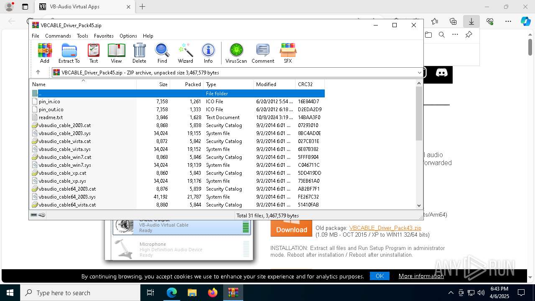Open the Edge Copilot icon
The image size is (535, 301).
point(525,21)
